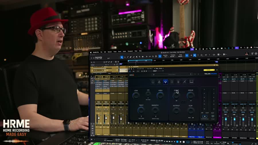258x145 pixels.
Task: Select the Range tool in the toolbar
Action: click(x=125, y=57)
